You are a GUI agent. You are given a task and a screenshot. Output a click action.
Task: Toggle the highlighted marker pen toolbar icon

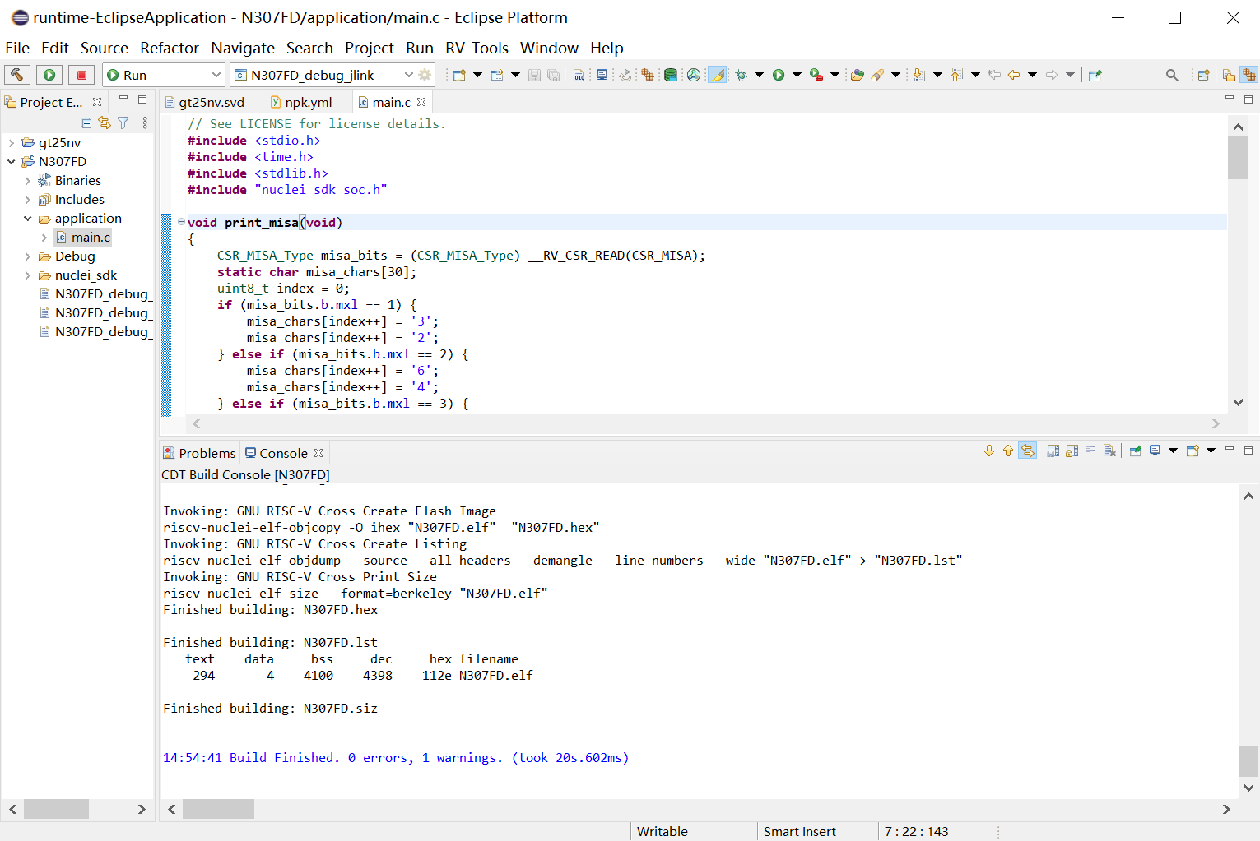[x=718, y=75]
